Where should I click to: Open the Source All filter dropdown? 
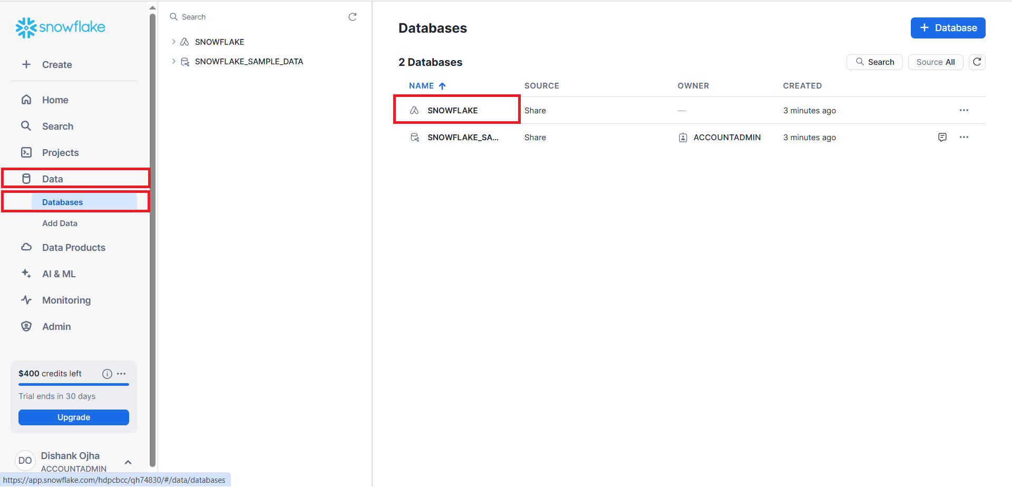(936, 62)
